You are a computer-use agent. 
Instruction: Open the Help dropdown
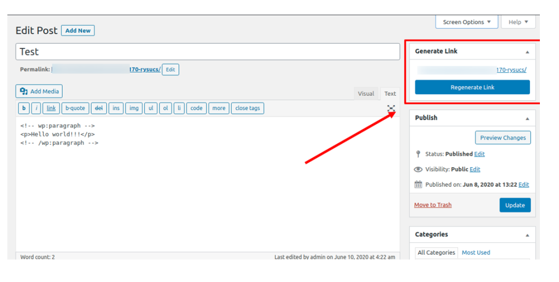coord(518,22)
